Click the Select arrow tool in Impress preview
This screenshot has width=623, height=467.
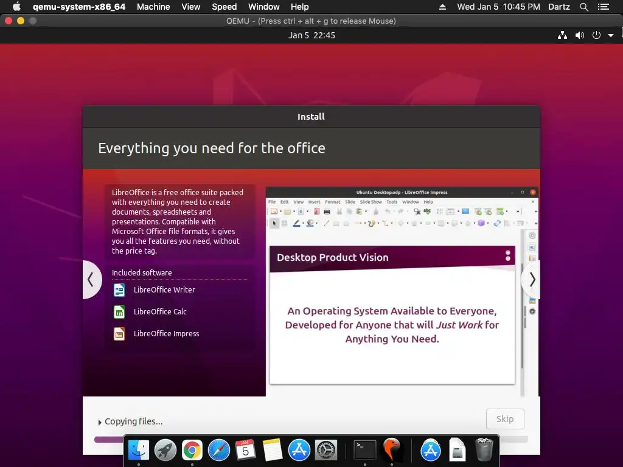(274, 224)
